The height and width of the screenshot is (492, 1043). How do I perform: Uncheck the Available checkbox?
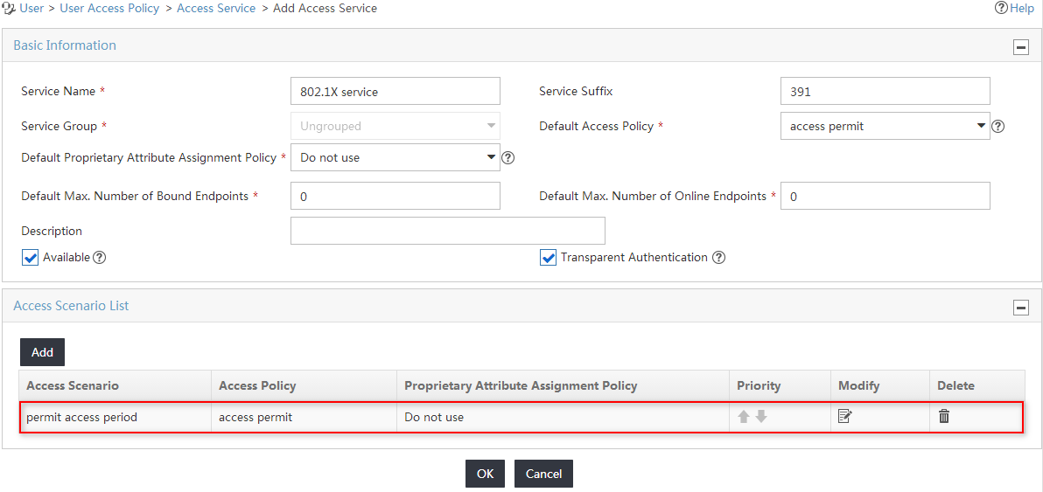pyautogui.click(x=31, y=258)
